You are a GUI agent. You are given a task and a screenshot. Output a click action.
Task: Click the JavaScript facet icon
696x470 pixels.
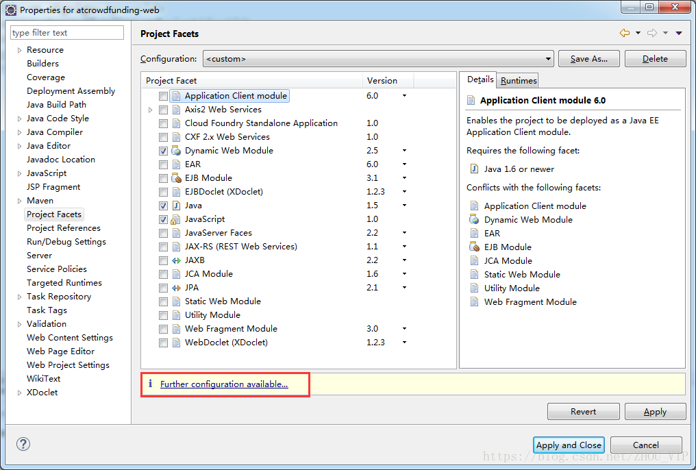click(x=176, y=219)
